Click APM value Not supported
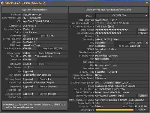The width and height of the screenshot is (150, 113). point(102,65)
